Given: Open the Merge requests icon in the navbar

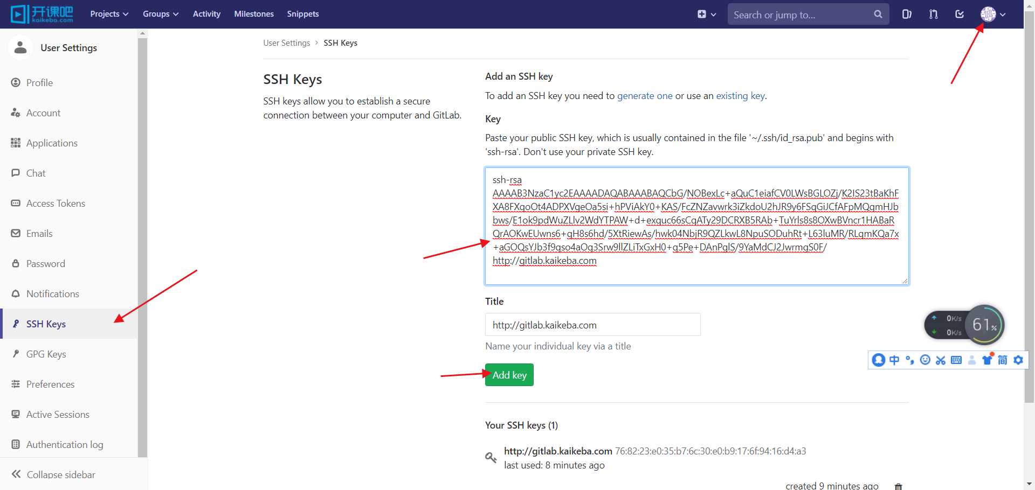Looking at the screenshot, I should tap(933, 15).
